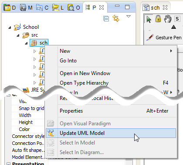Switch to the C view tab
Viewport: 183px width, 165px height.
[42, 7]
